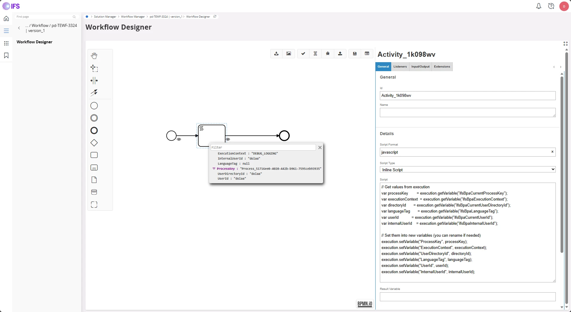Toggle fullscreen for the designer panel
This screenshot has height=312, width=571.
pos(565,44)
